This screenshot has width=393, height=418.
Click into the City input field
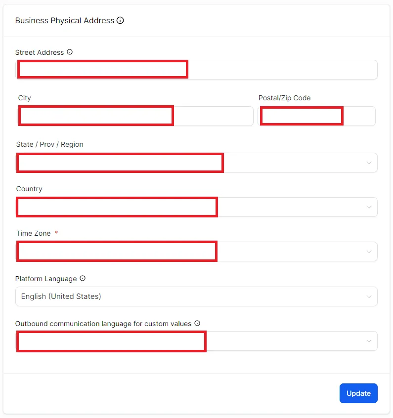coord(135,116)
